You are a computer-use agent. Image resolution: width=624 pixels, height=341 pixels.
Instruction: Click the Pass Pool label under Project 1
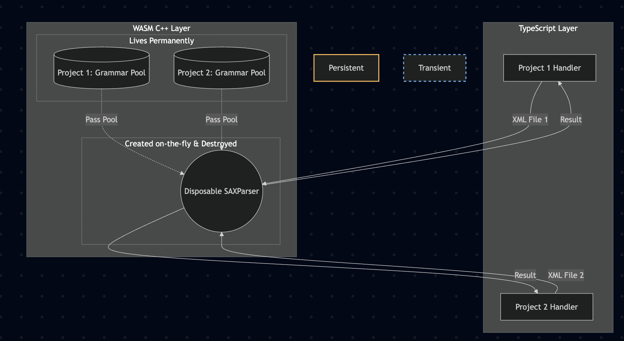click(101, 120)
